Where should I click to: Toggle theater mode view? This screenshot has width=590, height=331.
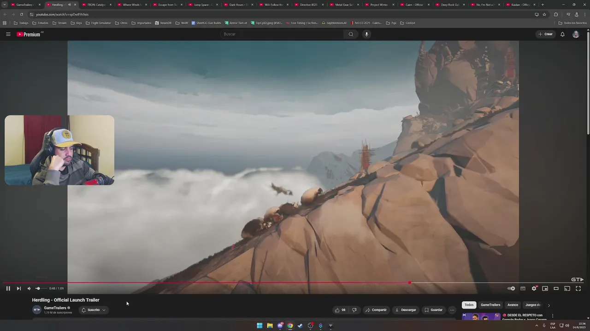point(556,289)
